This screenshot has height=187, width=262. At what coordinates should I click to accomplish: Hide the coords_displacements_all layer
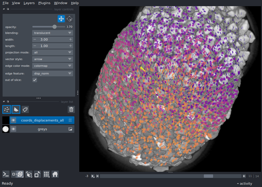coord(13,120)
